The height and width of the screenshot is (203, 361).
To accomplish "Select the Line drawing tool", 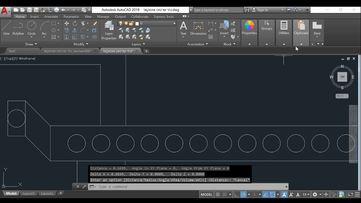I will [6, 28].
